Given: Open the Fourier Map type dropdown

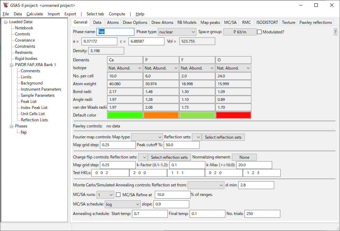Looking at the screenshot, I should [147, 137].
